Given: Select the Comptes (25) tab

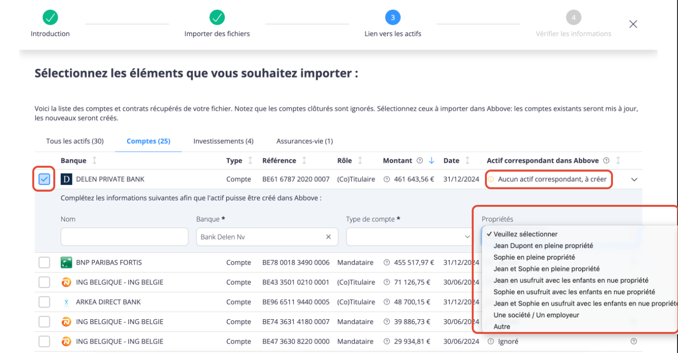Looking at the screenshot, I should pyautogui.click(x=148, y=141).
